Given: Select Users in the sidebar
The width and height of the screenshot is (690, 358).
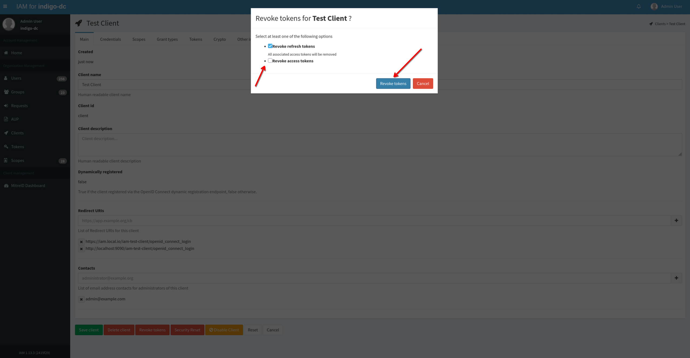Looking at the screenshot, I should (16, 78).
